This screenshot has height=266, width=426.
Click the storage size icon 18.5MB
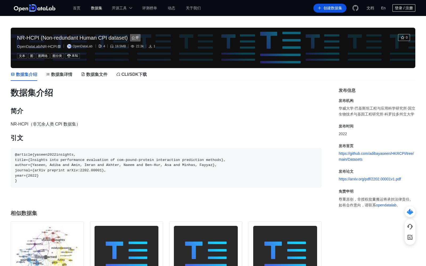pyautogui.click(x=112, y=46)
